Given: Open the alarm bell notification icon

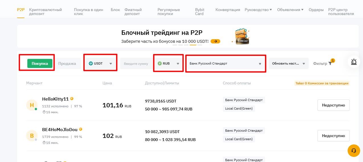Looking at the screenshot, I should click(354, 62).
